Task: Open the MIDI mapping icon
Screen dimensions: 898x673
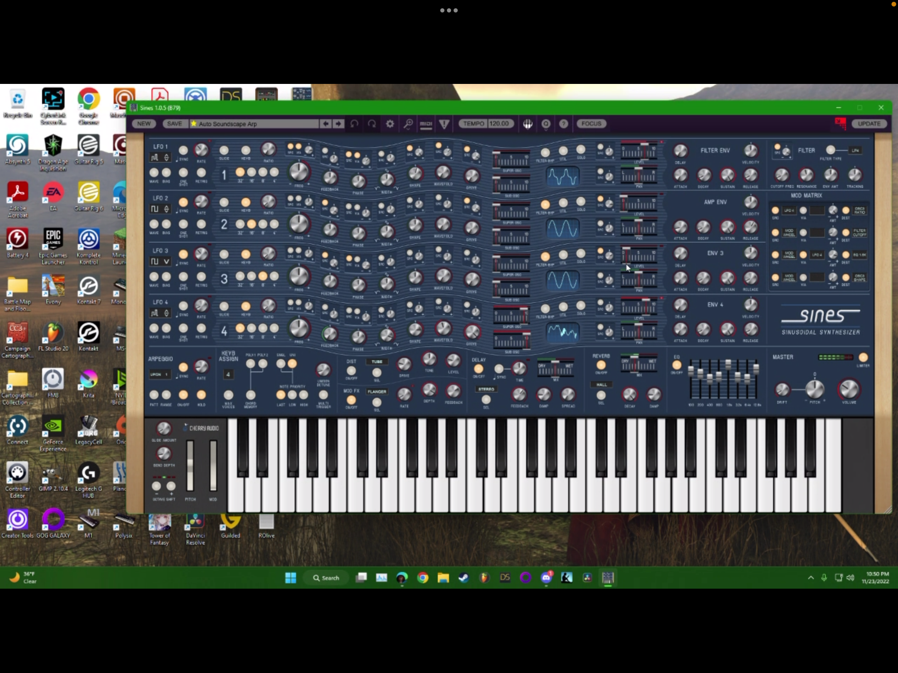Action: click(426, 123)
